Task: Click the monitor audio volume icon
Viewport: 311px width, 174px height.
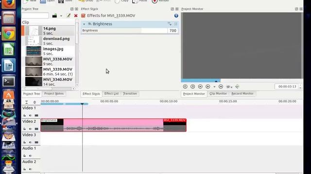Action: [237, 87]
